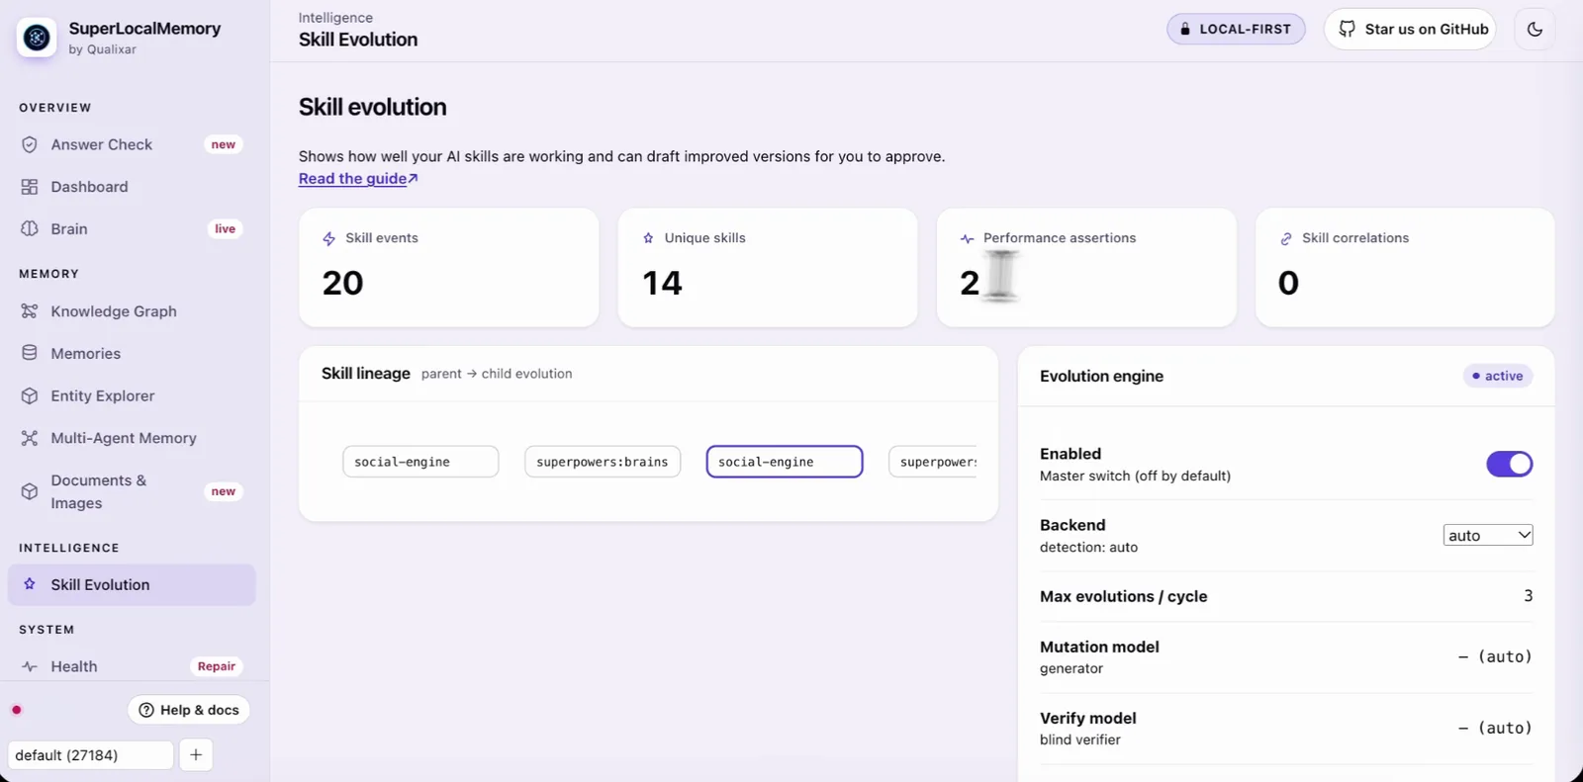Open the Backend auto dropdown
Screen dimensions: 1583x782
pyautogui.click(x=1488, y=535)
